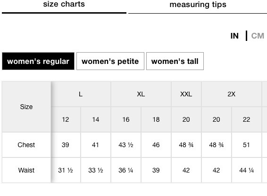Click the 43 ½ chest measurement
Viewport: 267px width, 196px height.
pyautogui.click(x=126, y=145)
